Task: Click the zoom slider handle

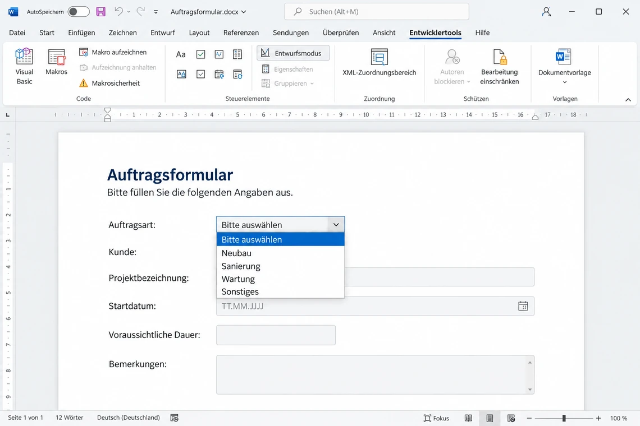Action: [564, 418]
